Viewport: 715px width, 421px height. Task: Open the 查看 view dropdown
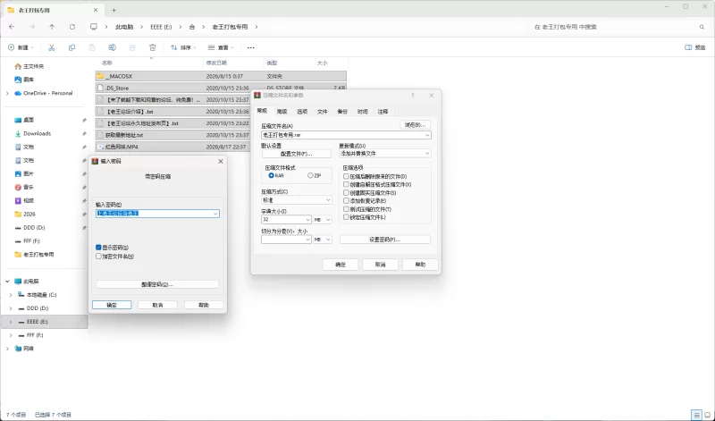tap(221, 47)
